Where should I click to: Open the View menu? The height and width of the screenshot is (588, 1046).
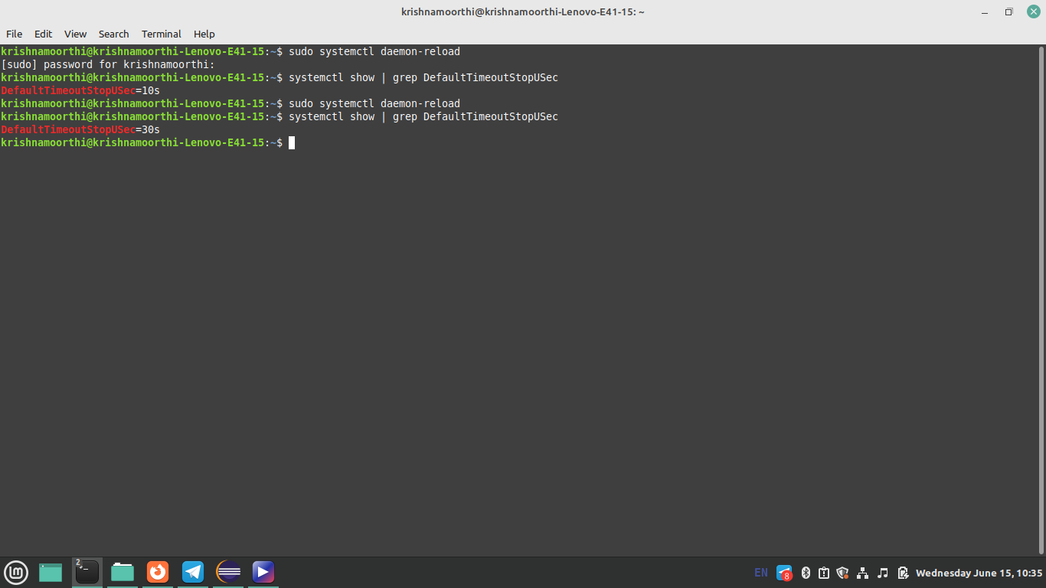[75, 34]
